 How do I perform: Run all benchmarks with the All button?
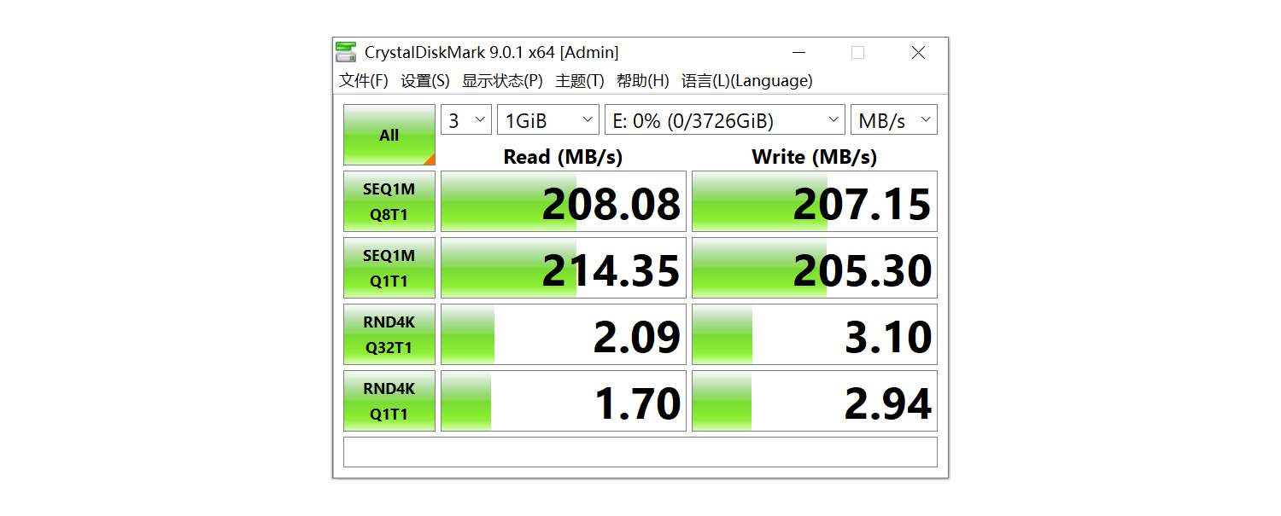[x=389, y=135]
